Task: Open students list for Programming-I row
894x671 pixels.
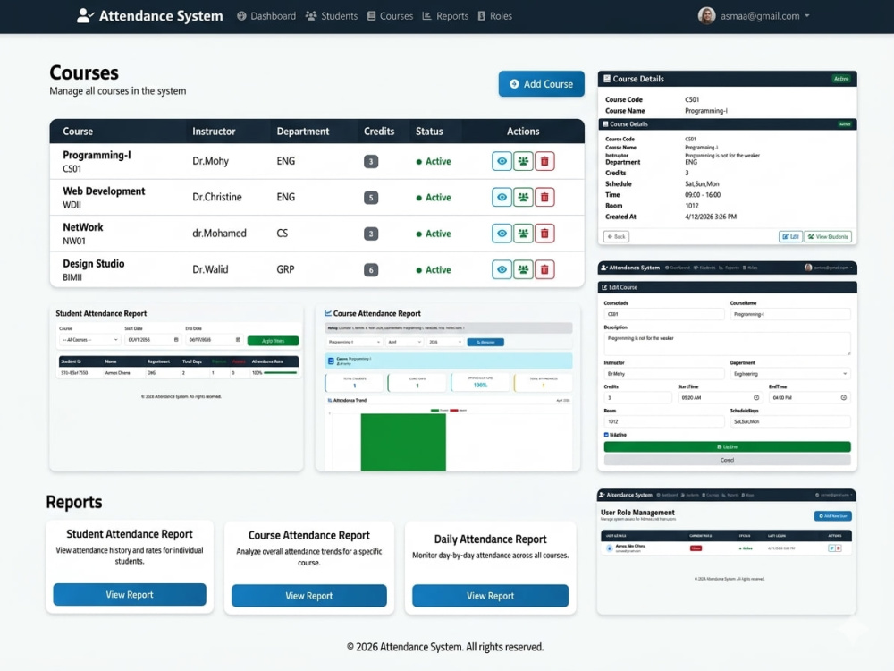Action: coord(523,161)
